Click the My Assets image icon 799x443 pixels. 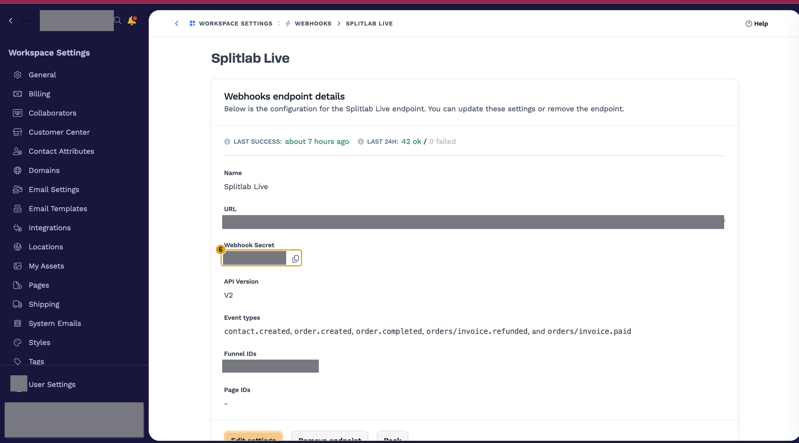[17, 266]
